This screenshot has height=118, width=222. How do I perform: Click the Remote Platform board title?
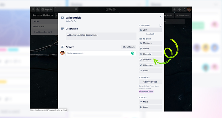coord(43,15)
